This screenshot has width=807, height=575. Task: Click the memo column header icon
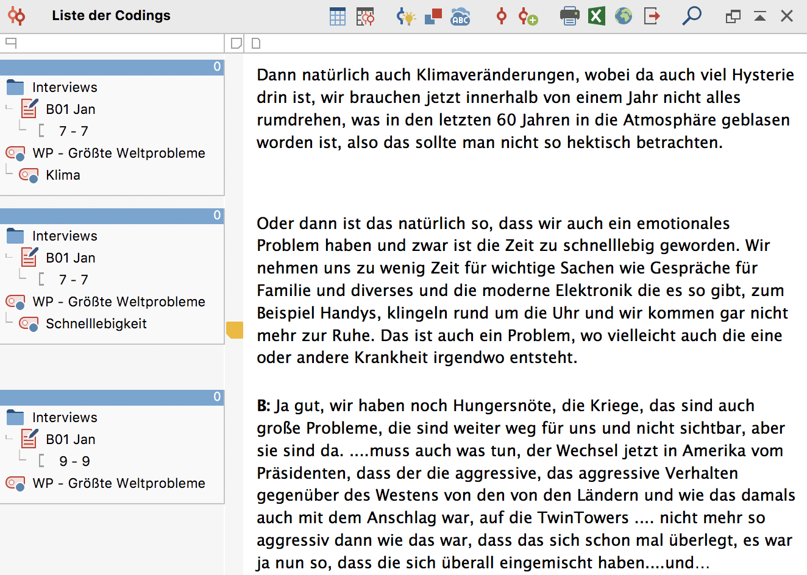(x=236, y=43)
